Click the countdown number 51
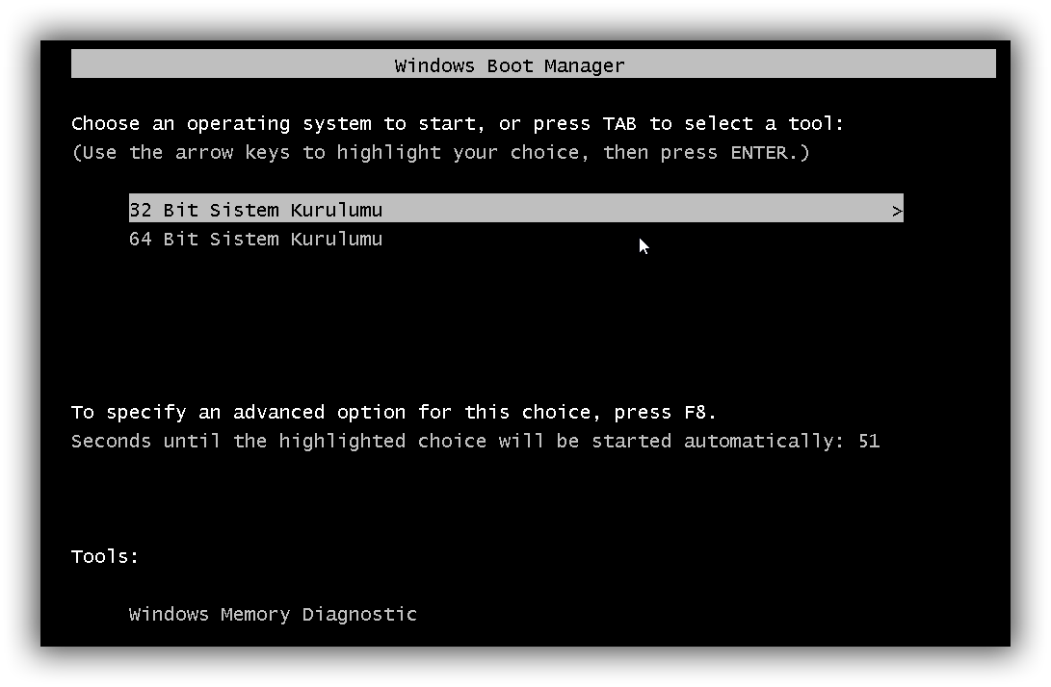Screen dimensions: 1051x687 pyautogui.click(x=868, y=441)
